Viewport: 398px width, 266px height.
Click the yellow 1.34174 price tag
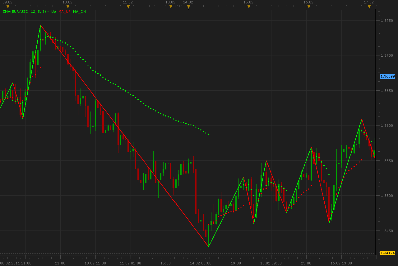[388, 253]
